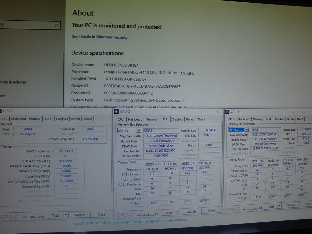Open Graphics tab in middle CPU-Z window

(x=177, y=119)
